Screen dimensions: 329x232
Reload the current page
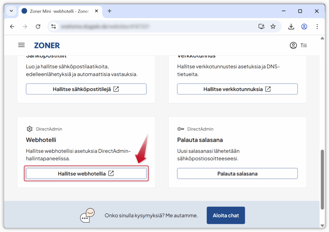[38, 26]
